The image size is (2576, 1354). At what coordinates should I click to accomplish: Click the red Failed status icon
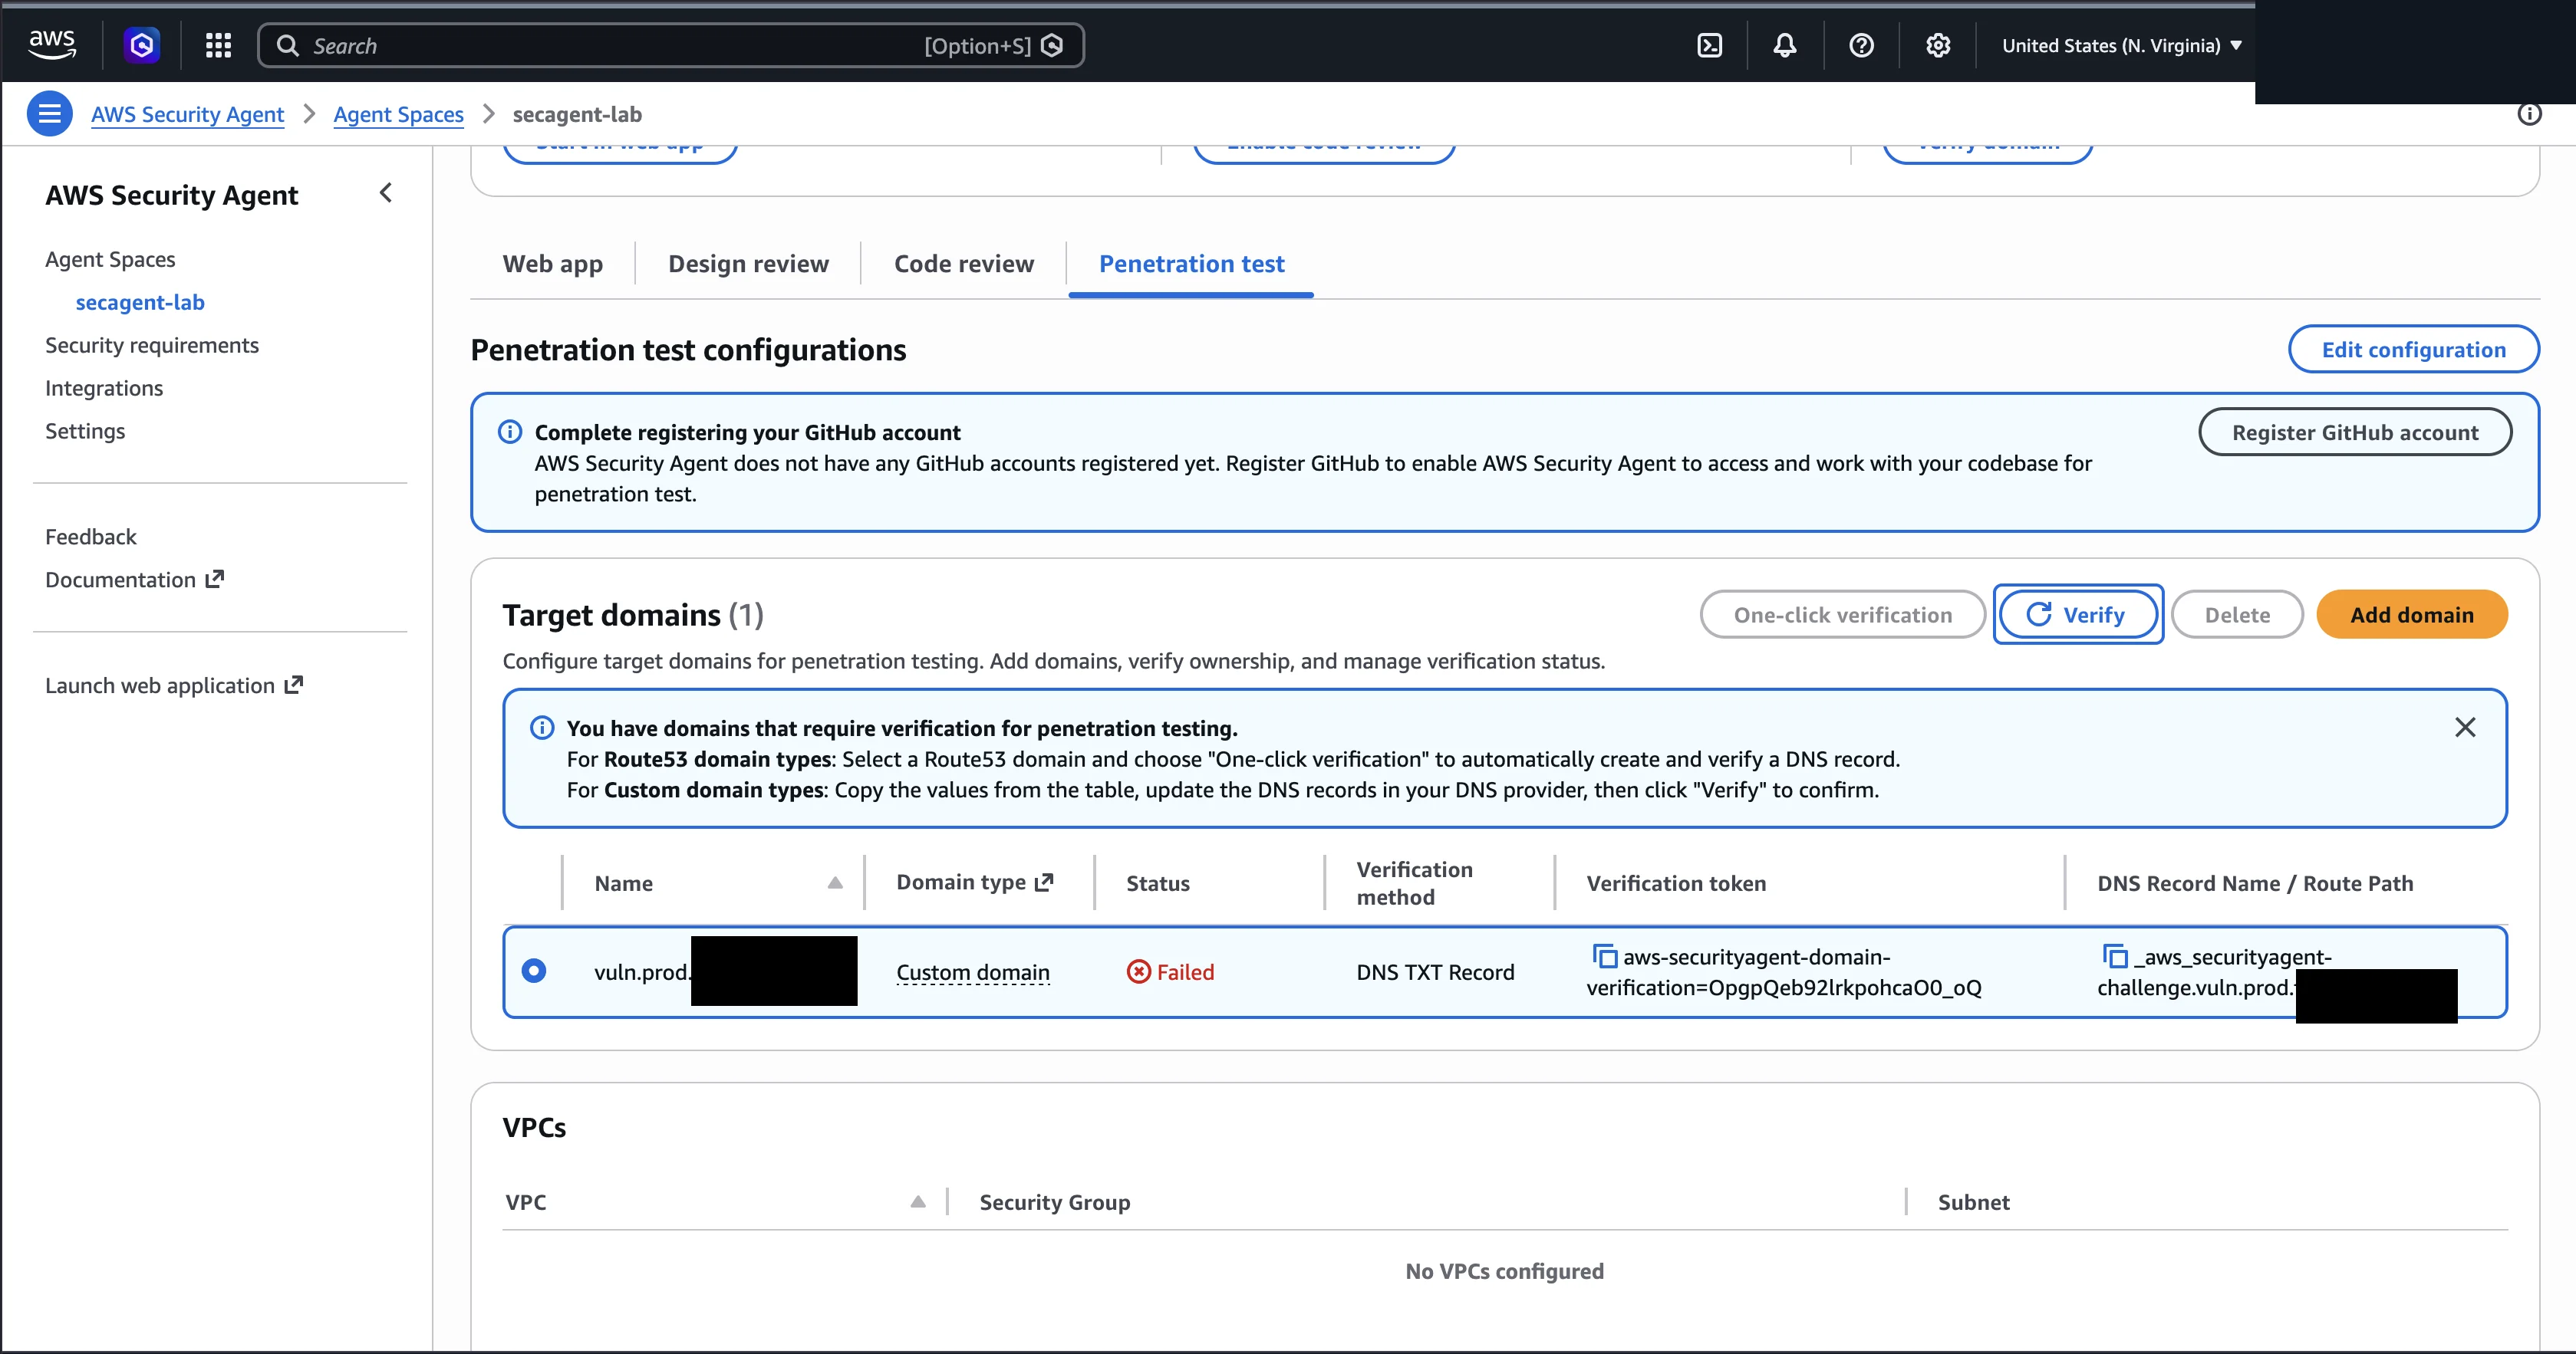coord(1138,971)
